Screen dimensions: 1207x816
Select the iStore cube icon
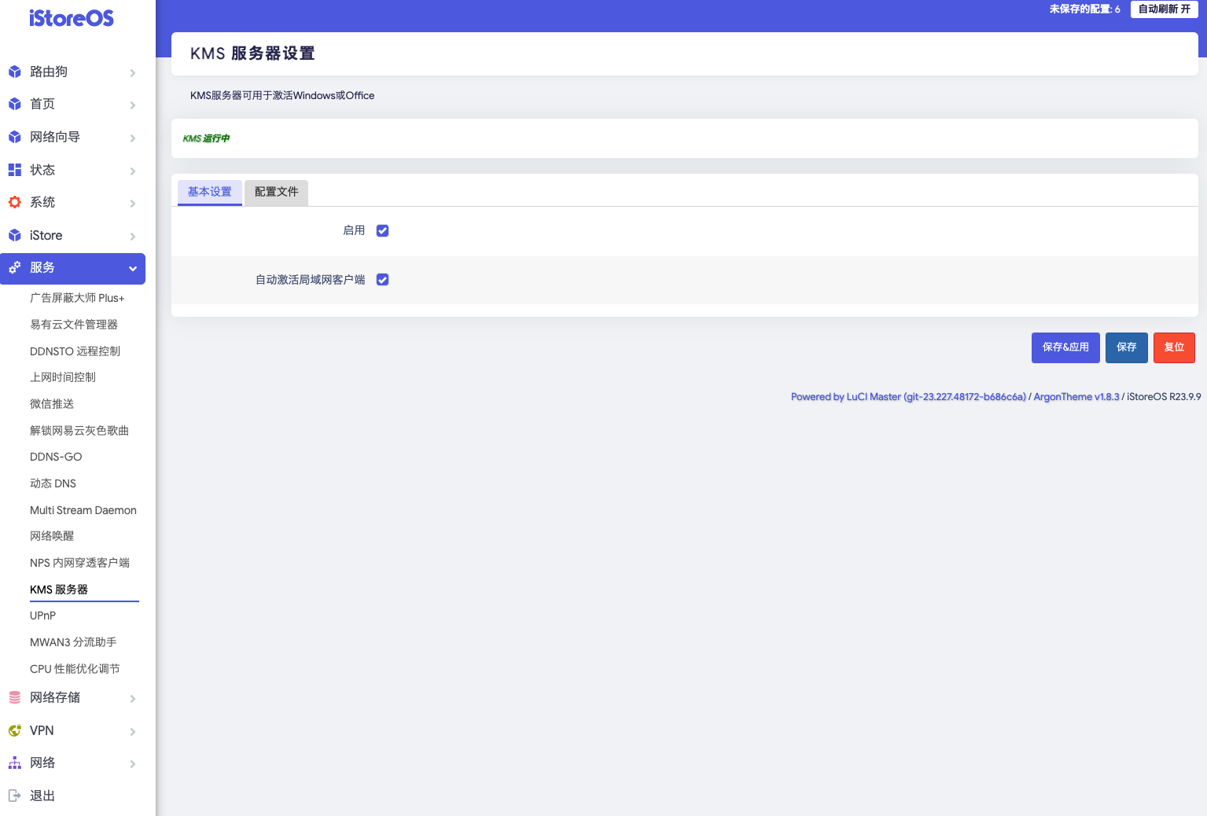click(x=14, y=235)
